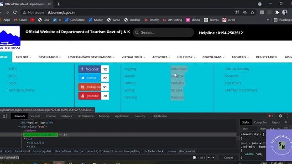The width and height of the screenshot is (292, 164).
Task: Collapse the div class row node
Action: 19,127
